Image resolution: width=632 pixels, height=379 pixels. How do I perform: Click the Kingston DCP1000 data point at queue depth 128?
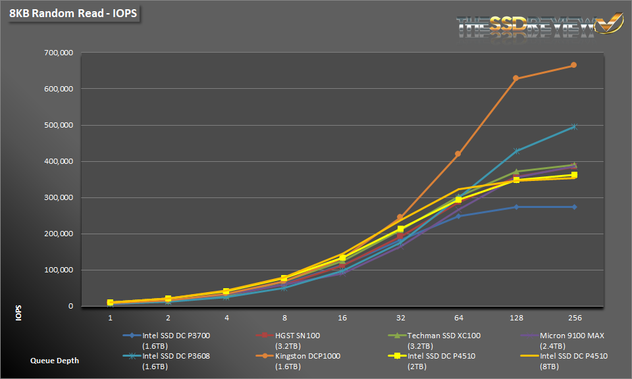coord(516,78)
